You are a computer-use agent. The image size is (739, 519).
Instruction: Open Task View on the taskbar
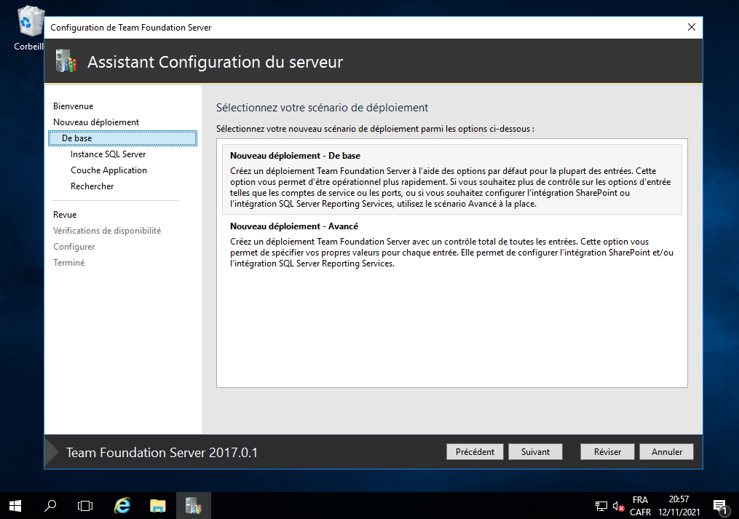[85, 505]
